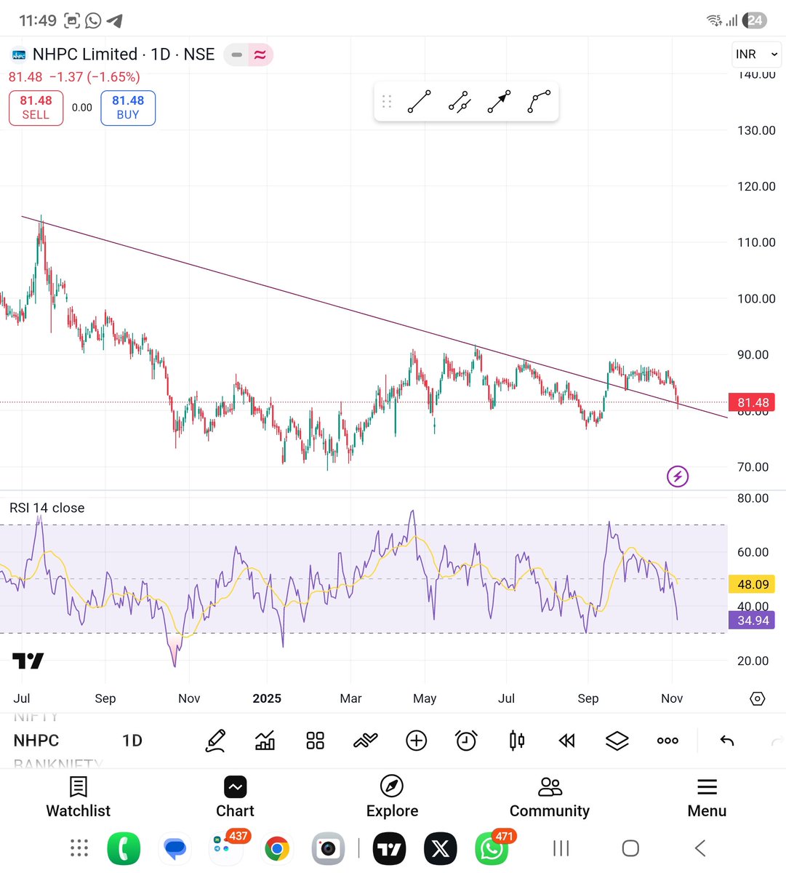Open drawing tools pencil icon
This screenshot has width=786, height=873.
click(215, 741)
